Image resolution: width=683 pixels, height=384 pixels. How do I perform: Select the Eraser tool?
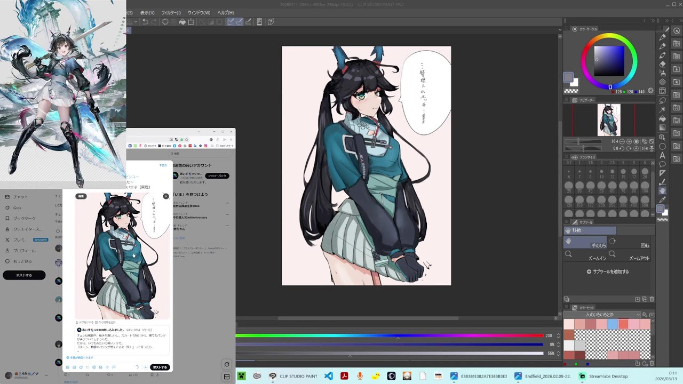coord(662,64)
